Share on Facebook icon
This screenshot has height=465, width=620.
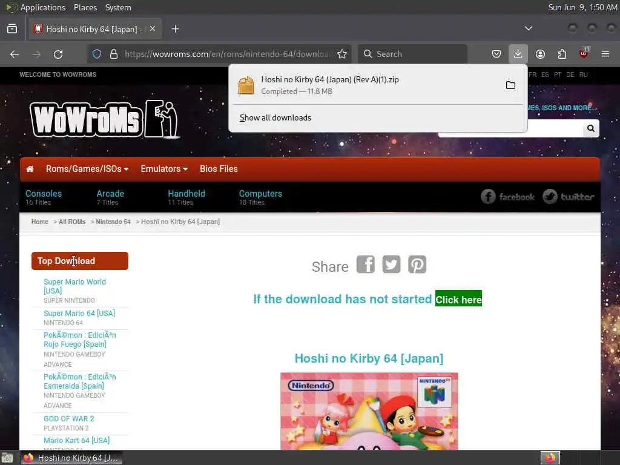365,264
